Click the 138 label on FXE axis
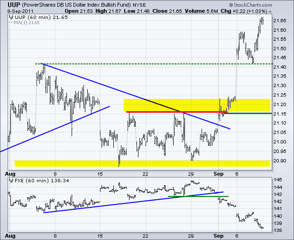The height and width of the screenshot is (240, 294). click(278, 231)
